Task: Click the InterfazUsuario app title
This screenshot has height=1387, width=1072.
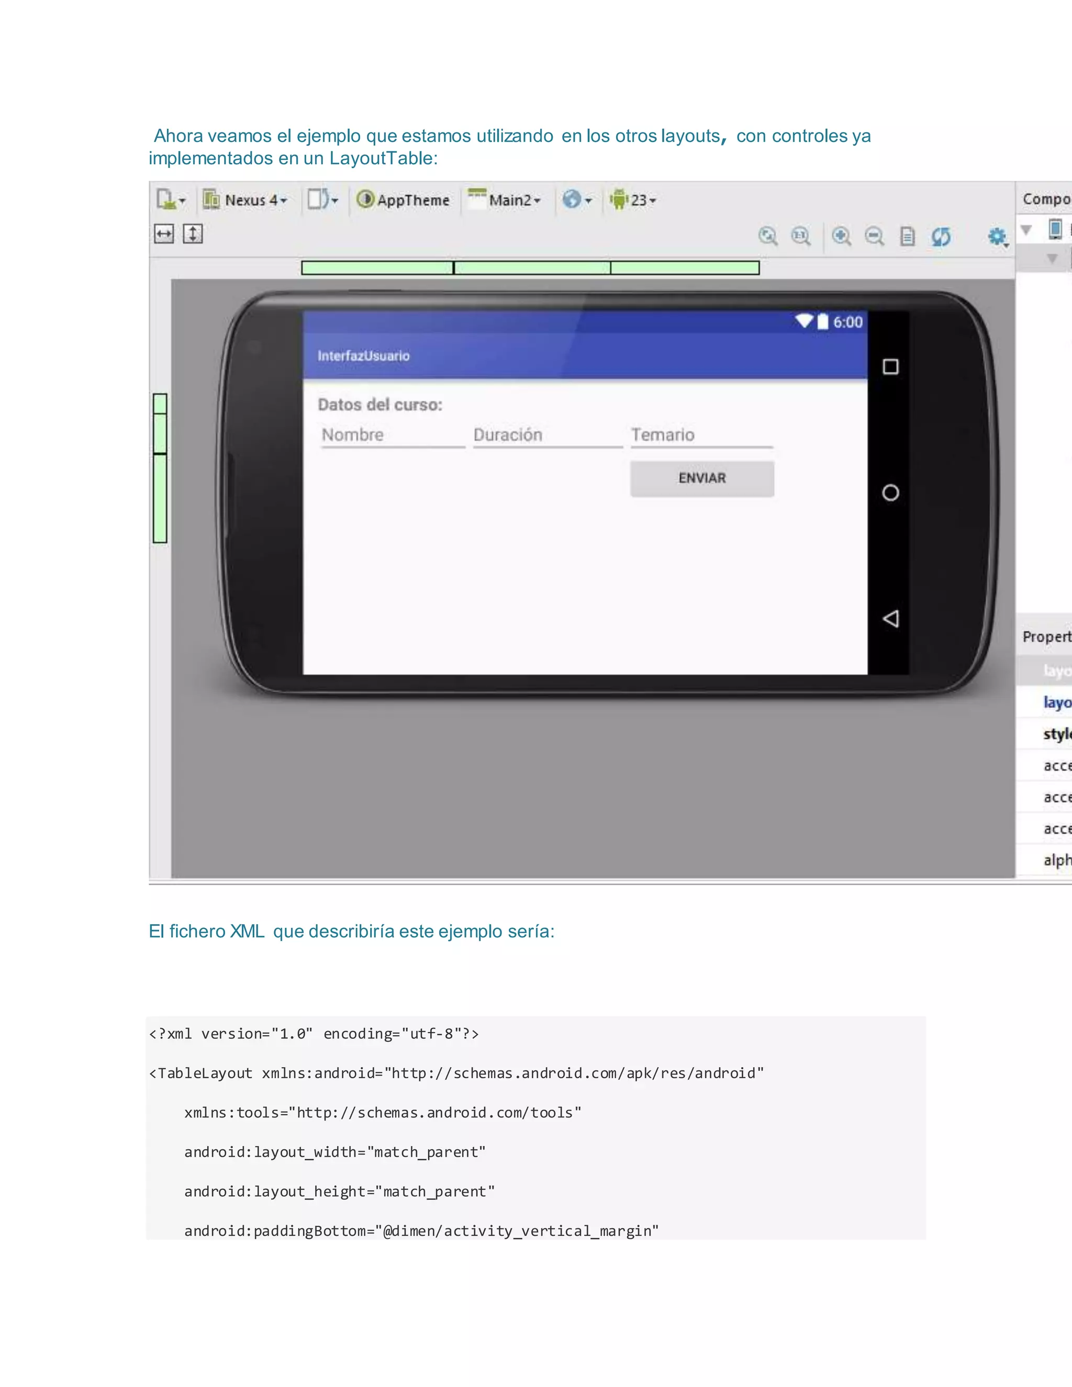Action: click(x=364, y=355)
